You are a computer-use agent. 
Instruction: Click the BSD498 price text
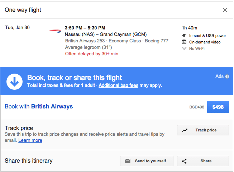click(197, 107)
